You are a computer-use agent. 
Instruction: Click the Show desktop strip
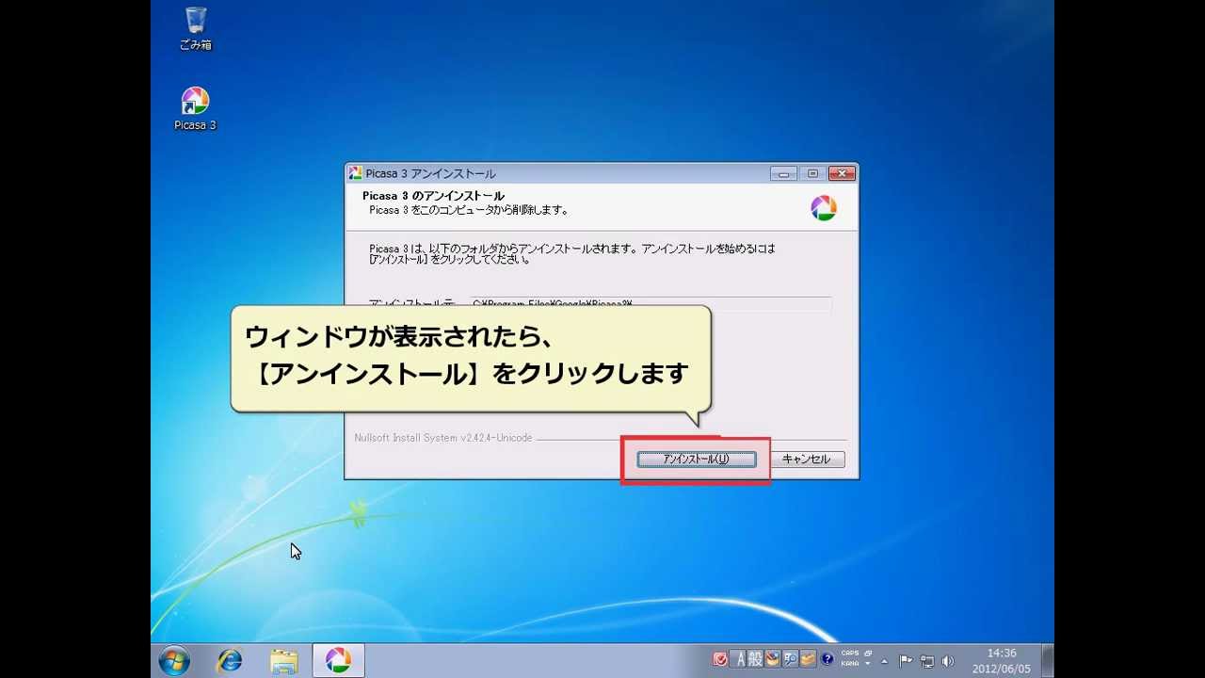tap(1048, 660)
